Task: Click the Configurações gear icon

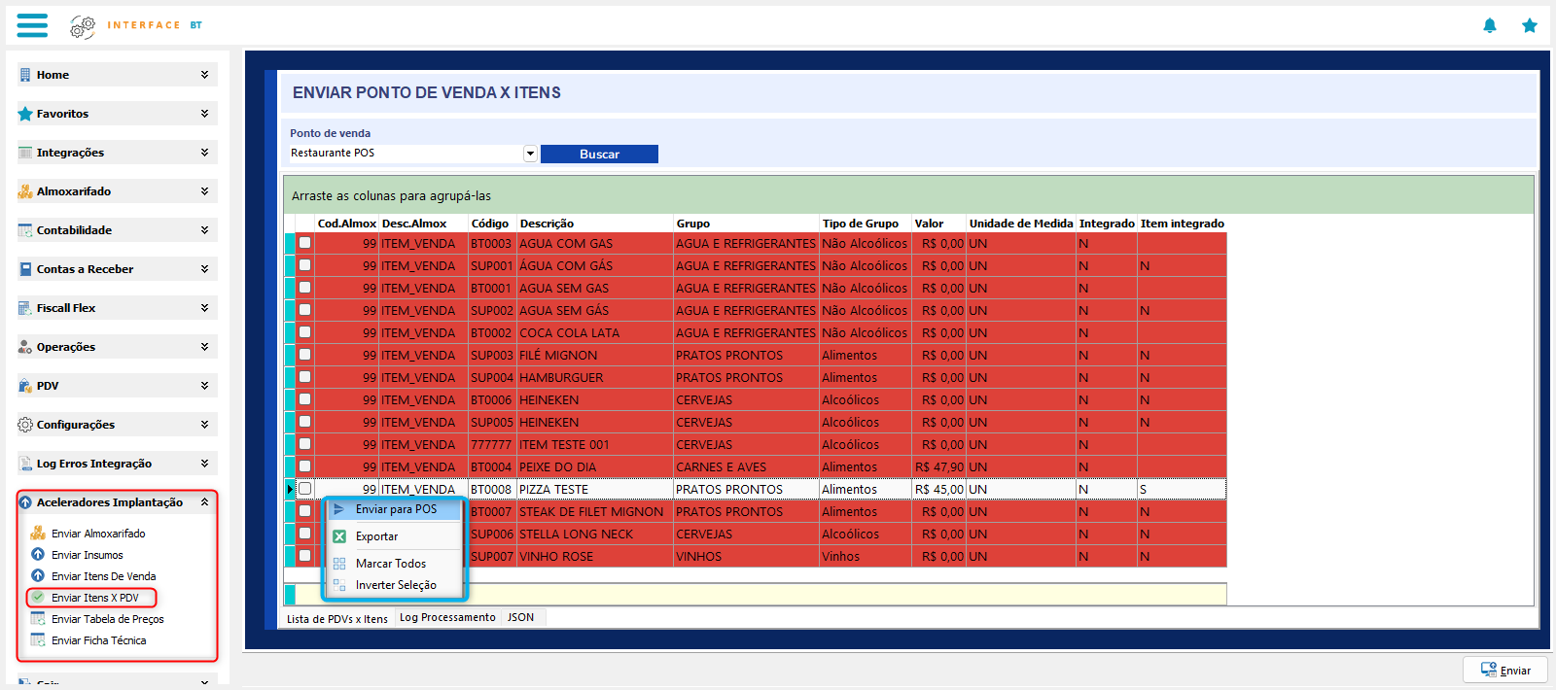Action: point(25,425)
